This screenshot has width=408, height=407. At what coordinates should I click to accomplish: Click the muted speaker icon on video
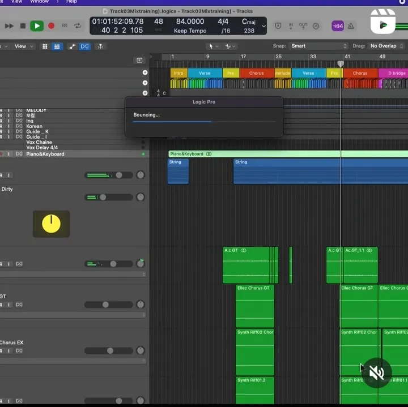[x=377, y=372]
